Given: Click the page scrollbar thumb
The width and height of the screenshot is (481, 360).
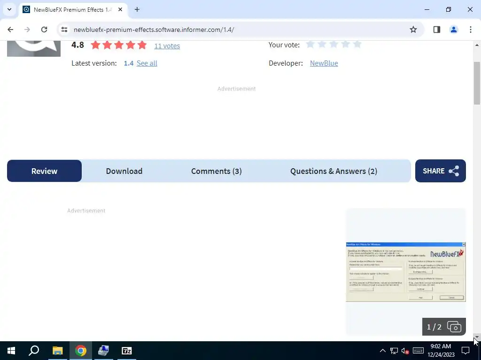Looking at the screenshot, I should coord(477,83).
